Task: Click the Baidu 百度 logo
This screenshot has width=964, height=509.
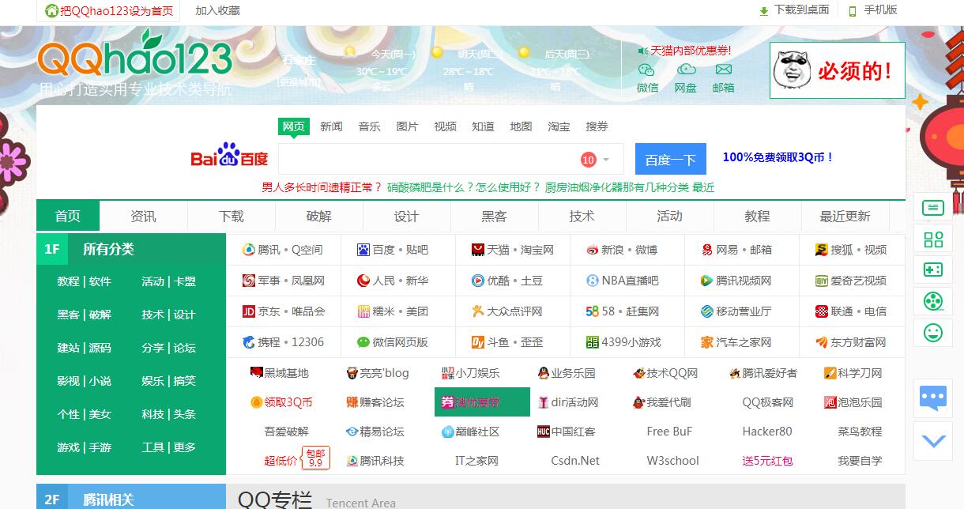Action: pyautogui.click(x=229, y=156)
